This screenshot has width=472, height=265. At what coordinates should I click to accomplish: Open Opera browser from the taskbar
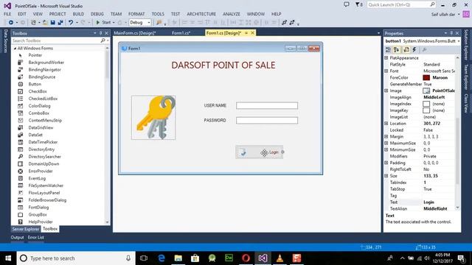246,258
